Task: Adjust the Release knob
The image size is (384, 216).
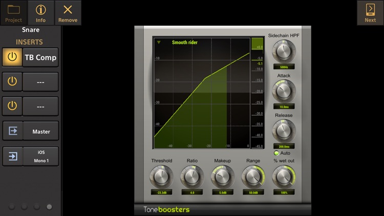Action: pyautogui.click(x=284, y=131)
